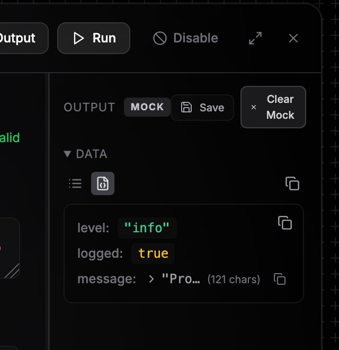
Task: Click the (121 chars) label
Action: (x=234, y=279)
